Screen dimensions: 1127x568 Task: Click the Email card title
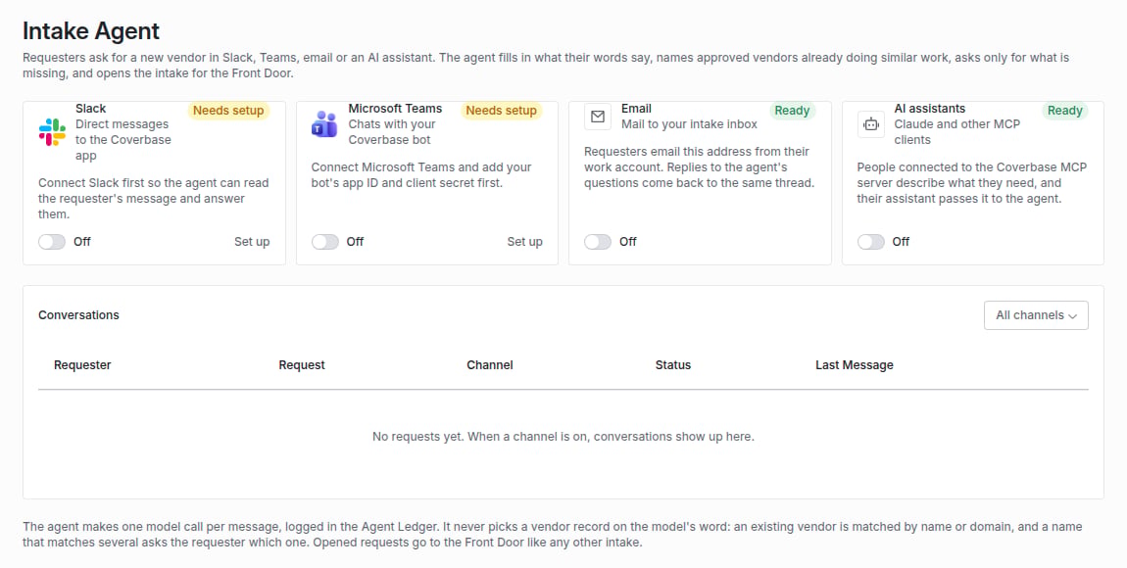pyautogui.click(x=637, y=109)
